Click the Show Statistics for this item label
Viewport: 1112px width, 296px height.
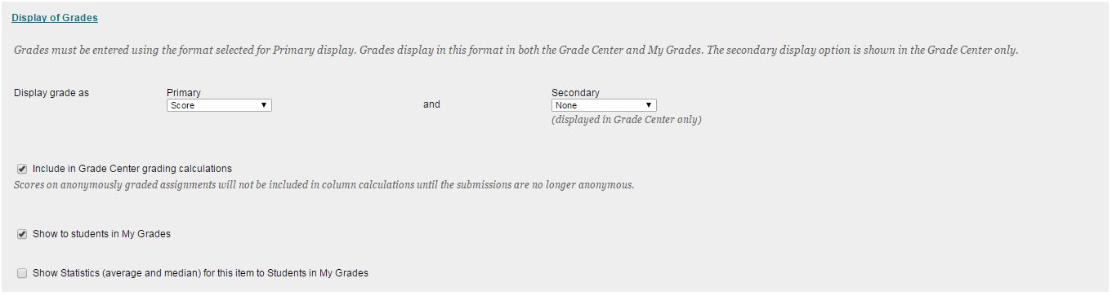point(200,273)
